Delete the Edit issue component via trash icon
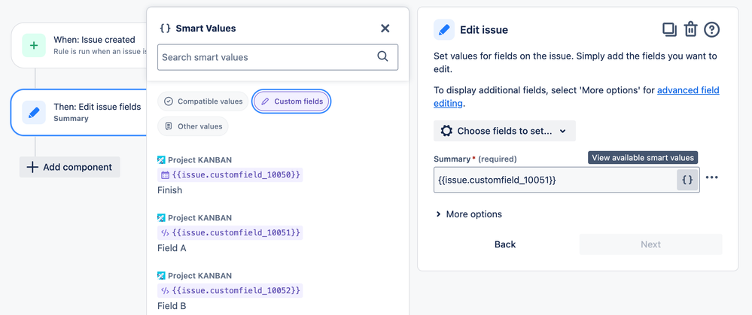This screenshot has width=752, height=315. (690, 29)
